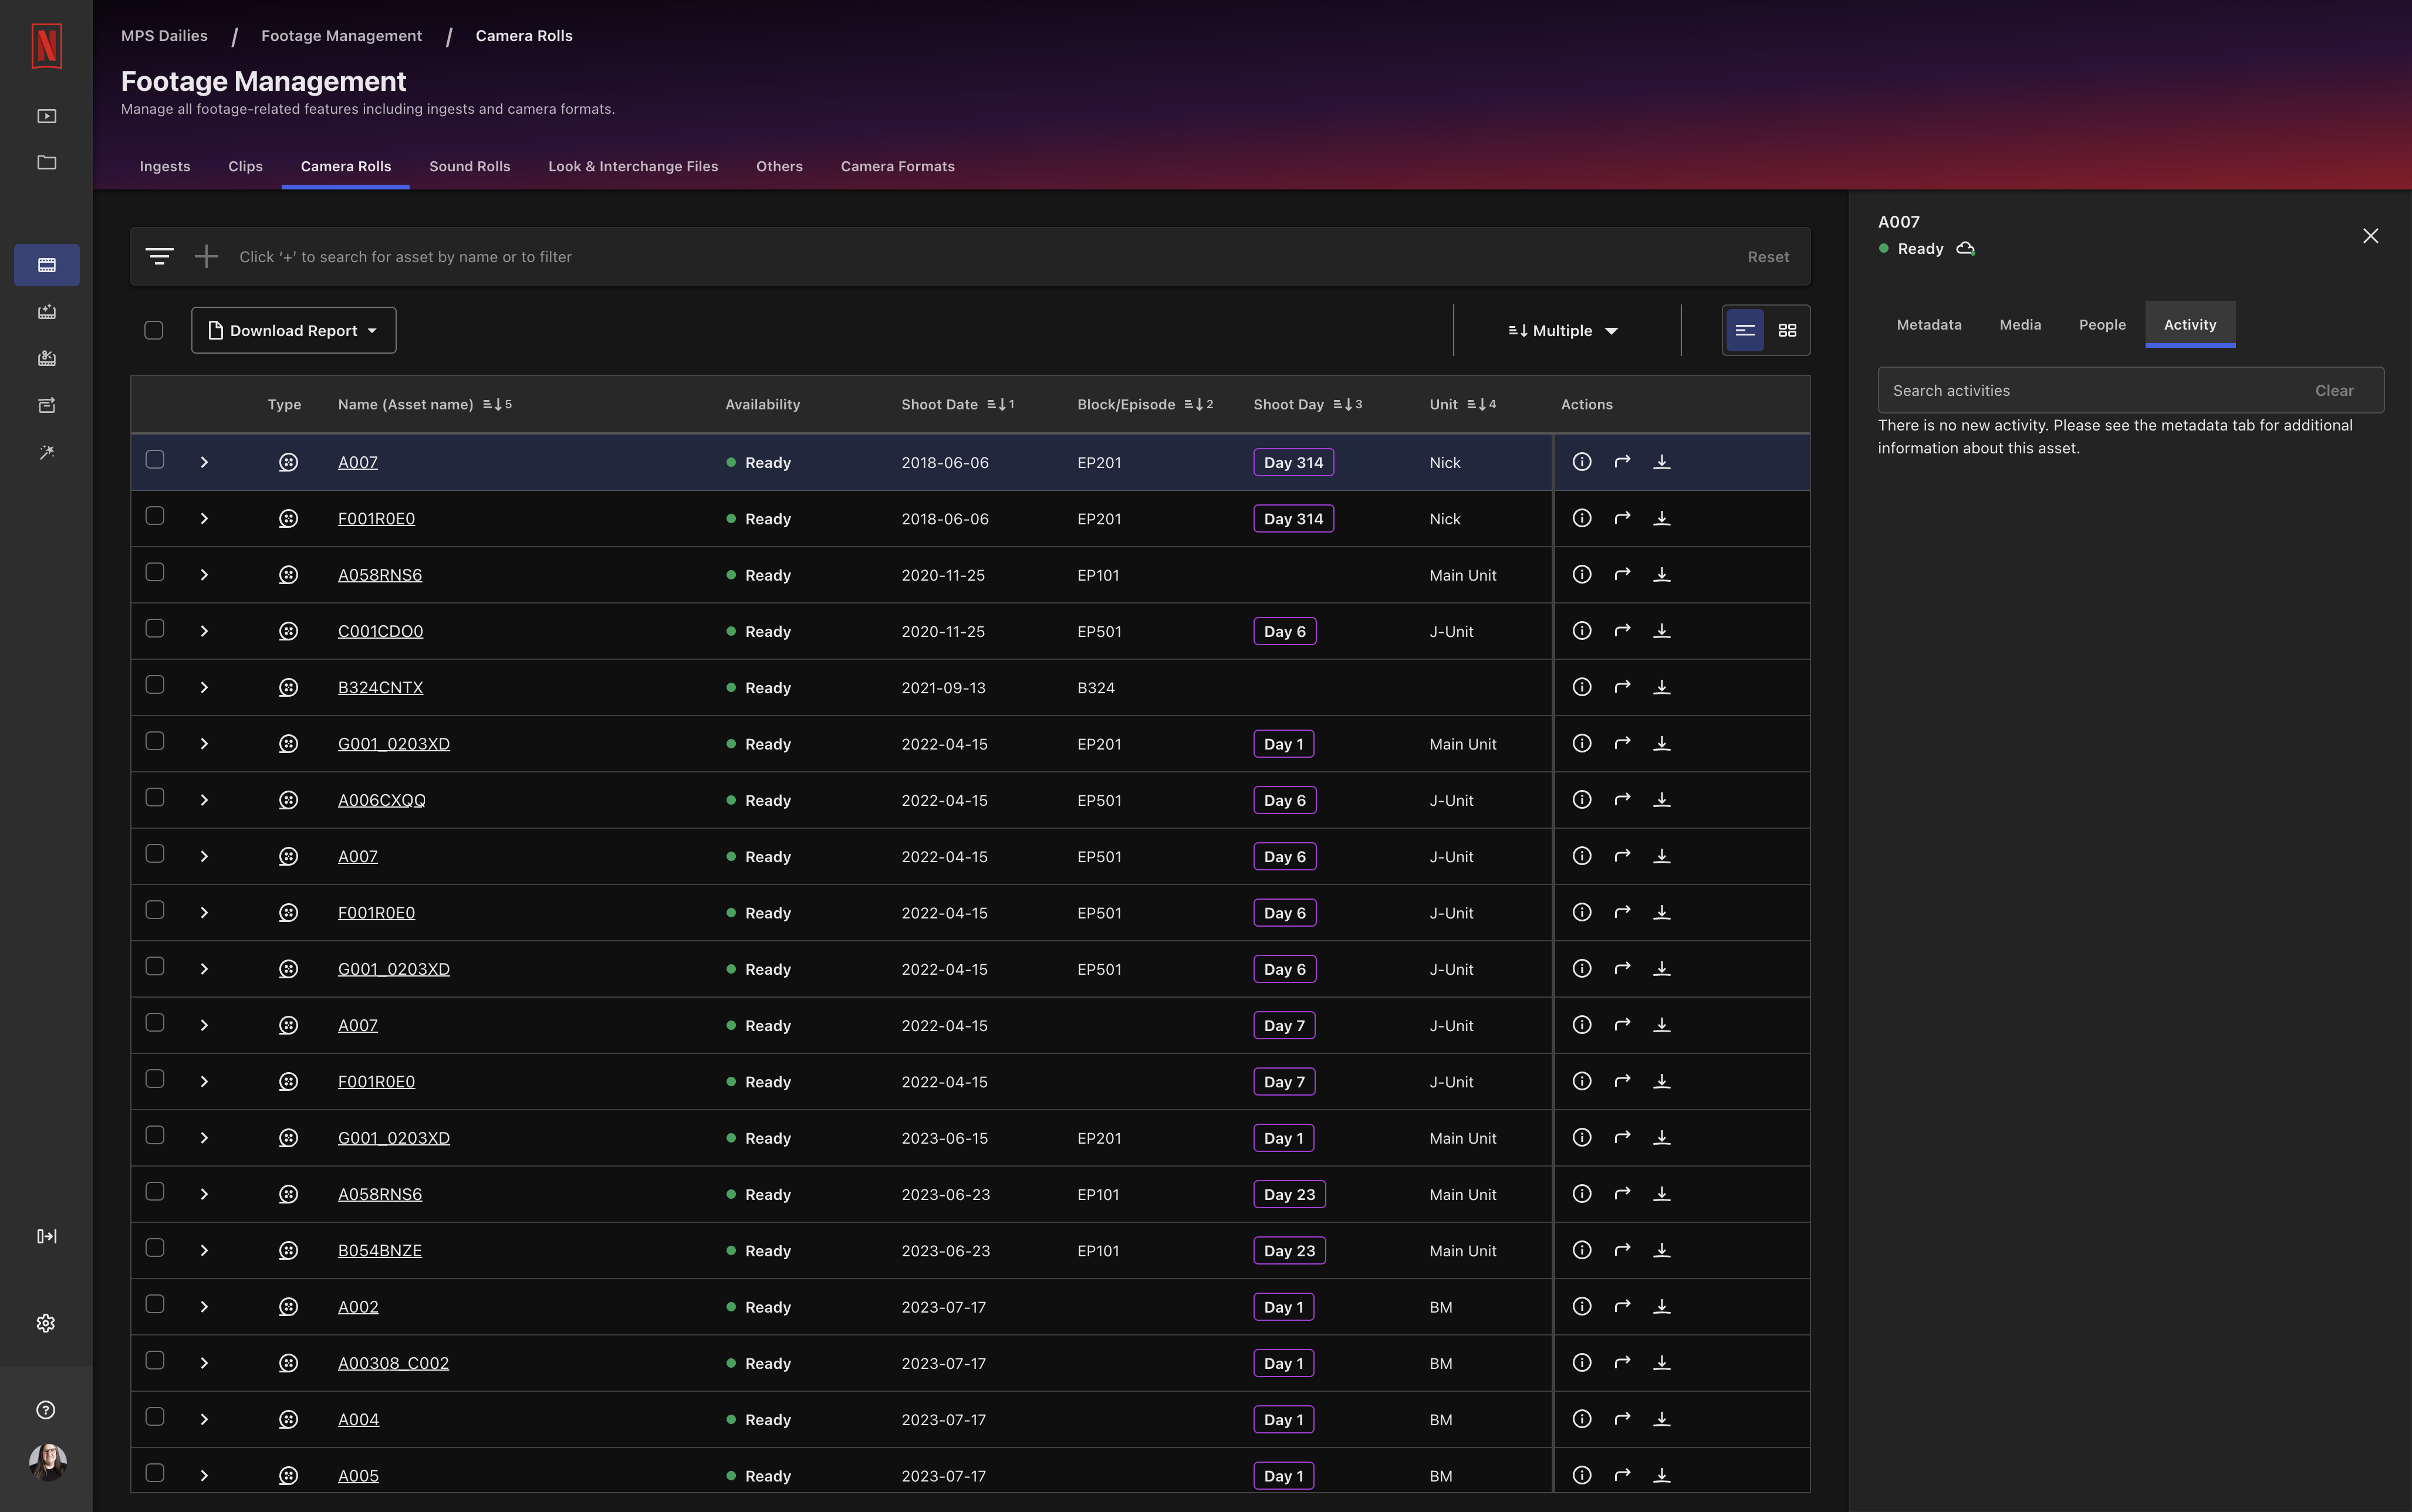This screenshot has height=1512, width=2412.
Task: Check the checkbox on the B324CNTX row
Action: pos(154,685)
